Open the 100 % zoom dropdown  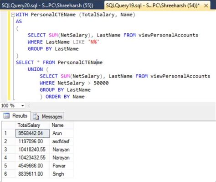coord(23,105)
